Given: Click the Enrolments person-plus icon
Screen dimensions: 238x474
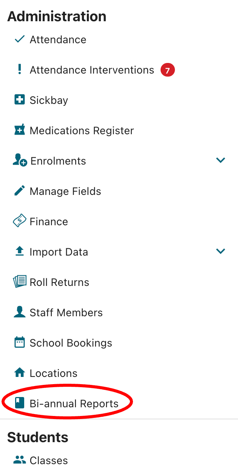Looking at the screenshot, I should click(x=20, y=161).
